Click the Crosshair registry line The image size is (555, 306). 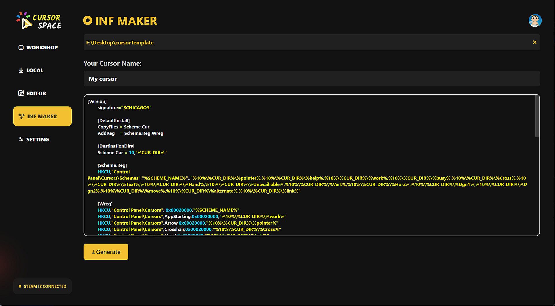click(x=189, y=229)
